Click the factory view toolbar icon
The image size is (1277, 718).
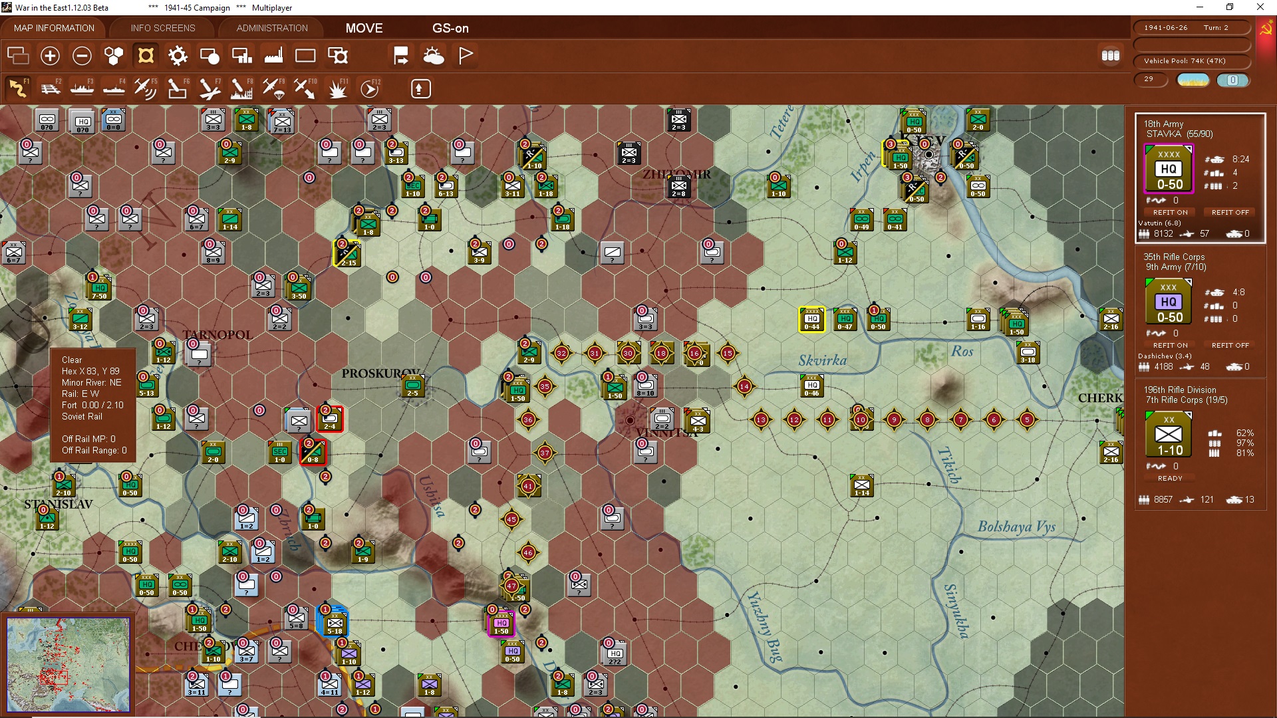pos(273,56)
